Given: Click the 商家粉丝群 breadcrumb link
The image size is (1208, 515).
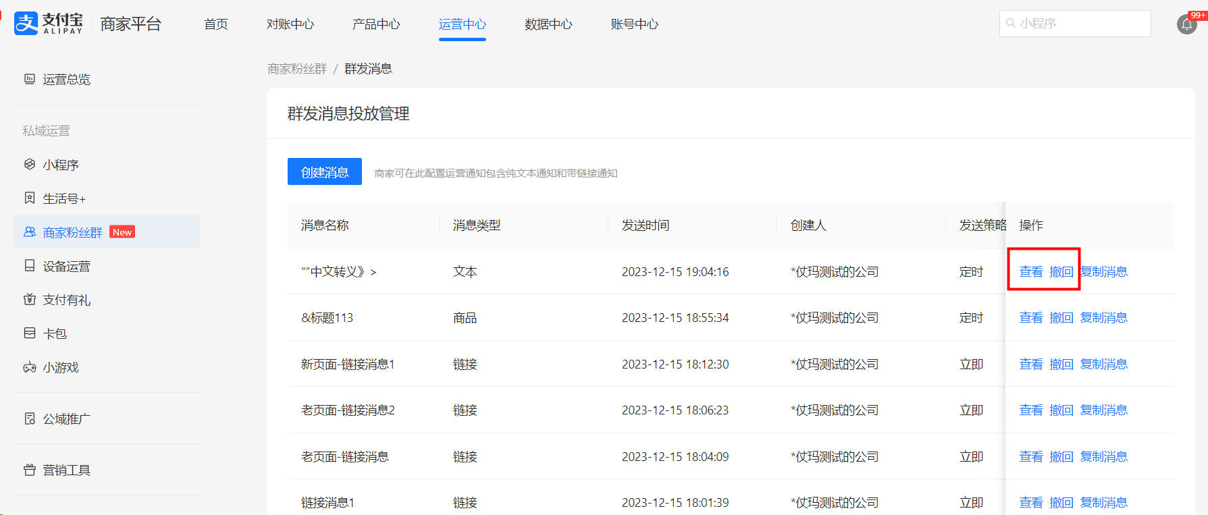Looking at the screenshot, I should click(x=297, y=69).
